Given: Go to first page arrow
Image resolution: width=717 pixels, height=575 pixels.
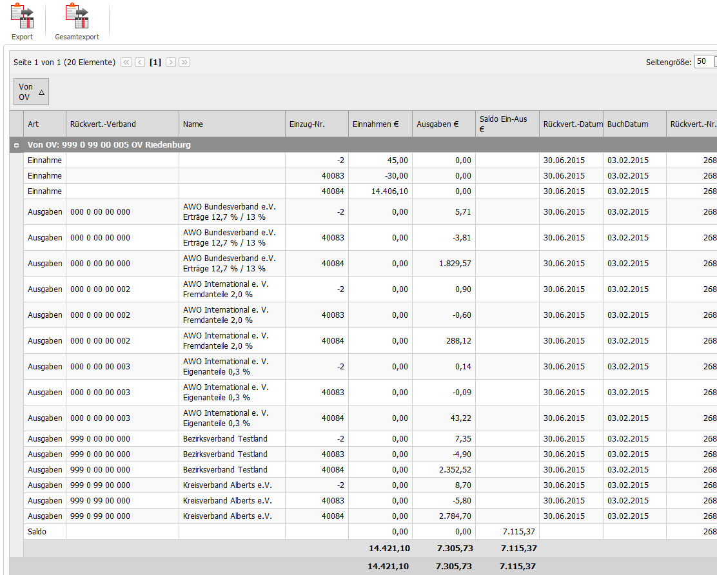Looking at the screenshot, I should click(x=126, y=62).
